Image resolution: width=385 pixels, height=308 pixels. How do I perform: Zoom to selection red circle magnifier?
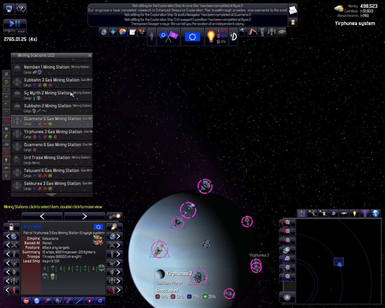coord(287,223)
